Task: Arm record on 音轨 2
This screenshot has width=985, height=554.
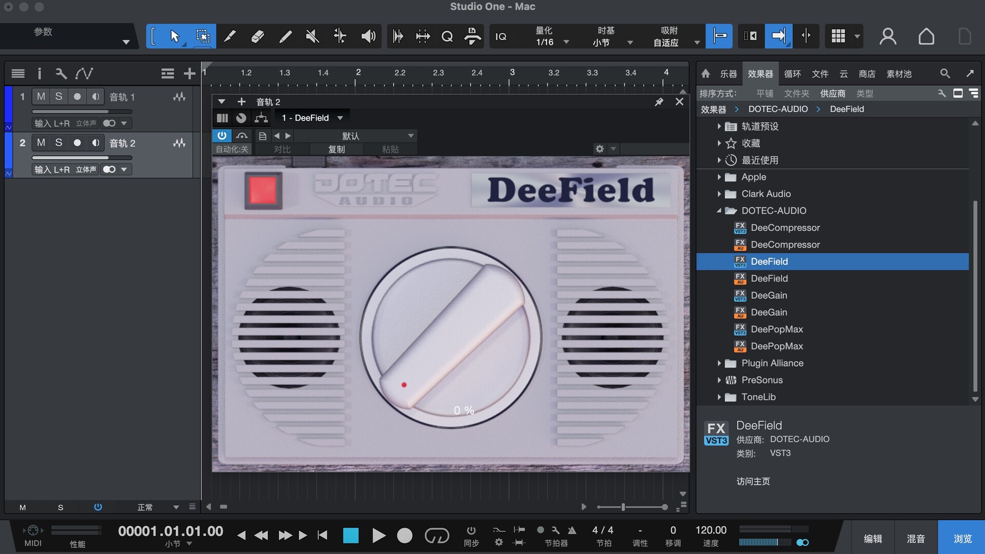Action: point(77,143)
